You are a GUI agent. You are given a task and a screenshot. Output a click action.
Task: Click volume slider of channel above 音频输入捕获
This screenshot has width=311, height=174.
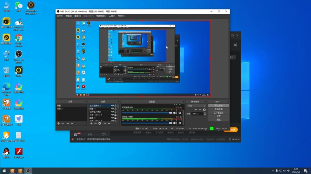tap(147, 113)
